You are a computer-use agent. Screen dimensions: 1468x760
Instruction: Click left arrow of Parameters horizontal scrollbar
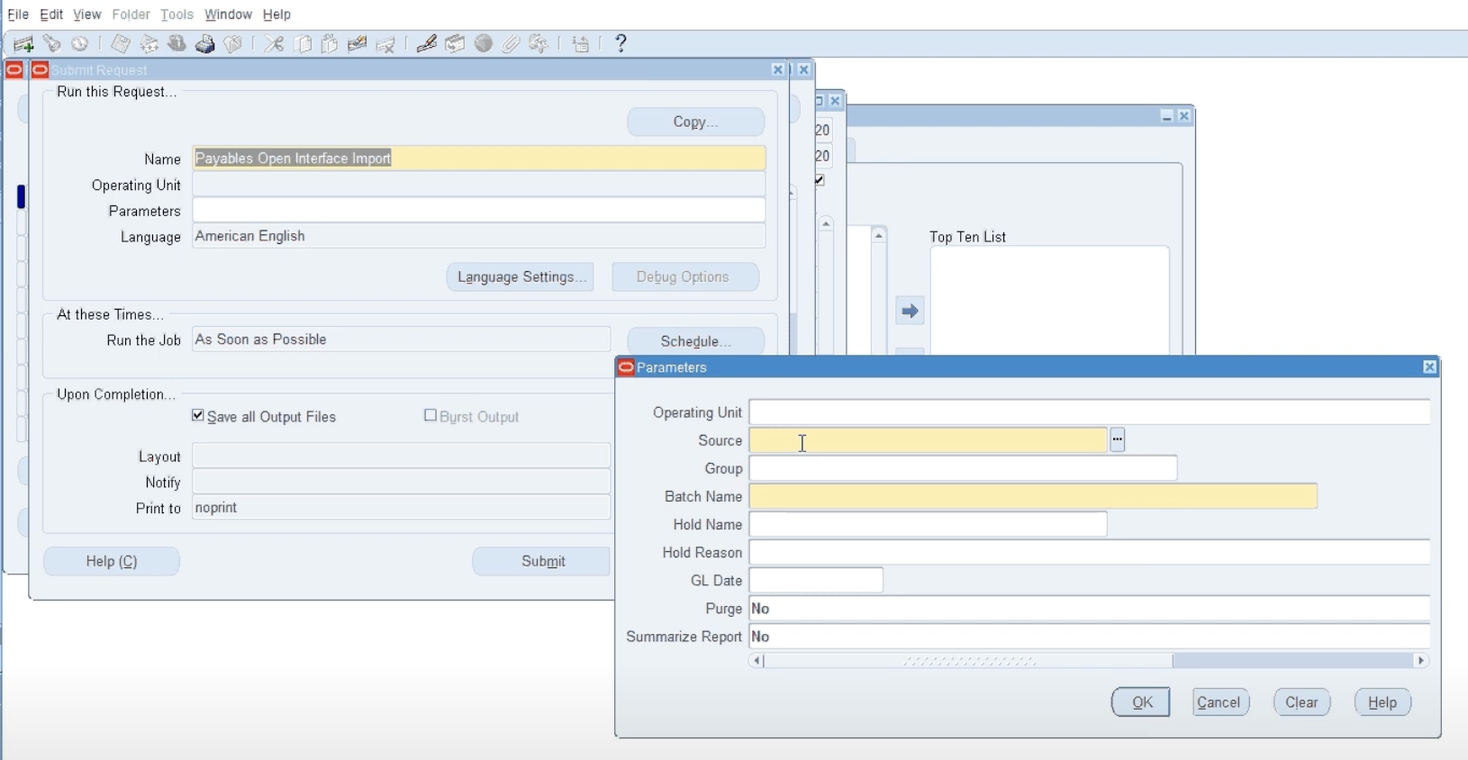point(757,661)
